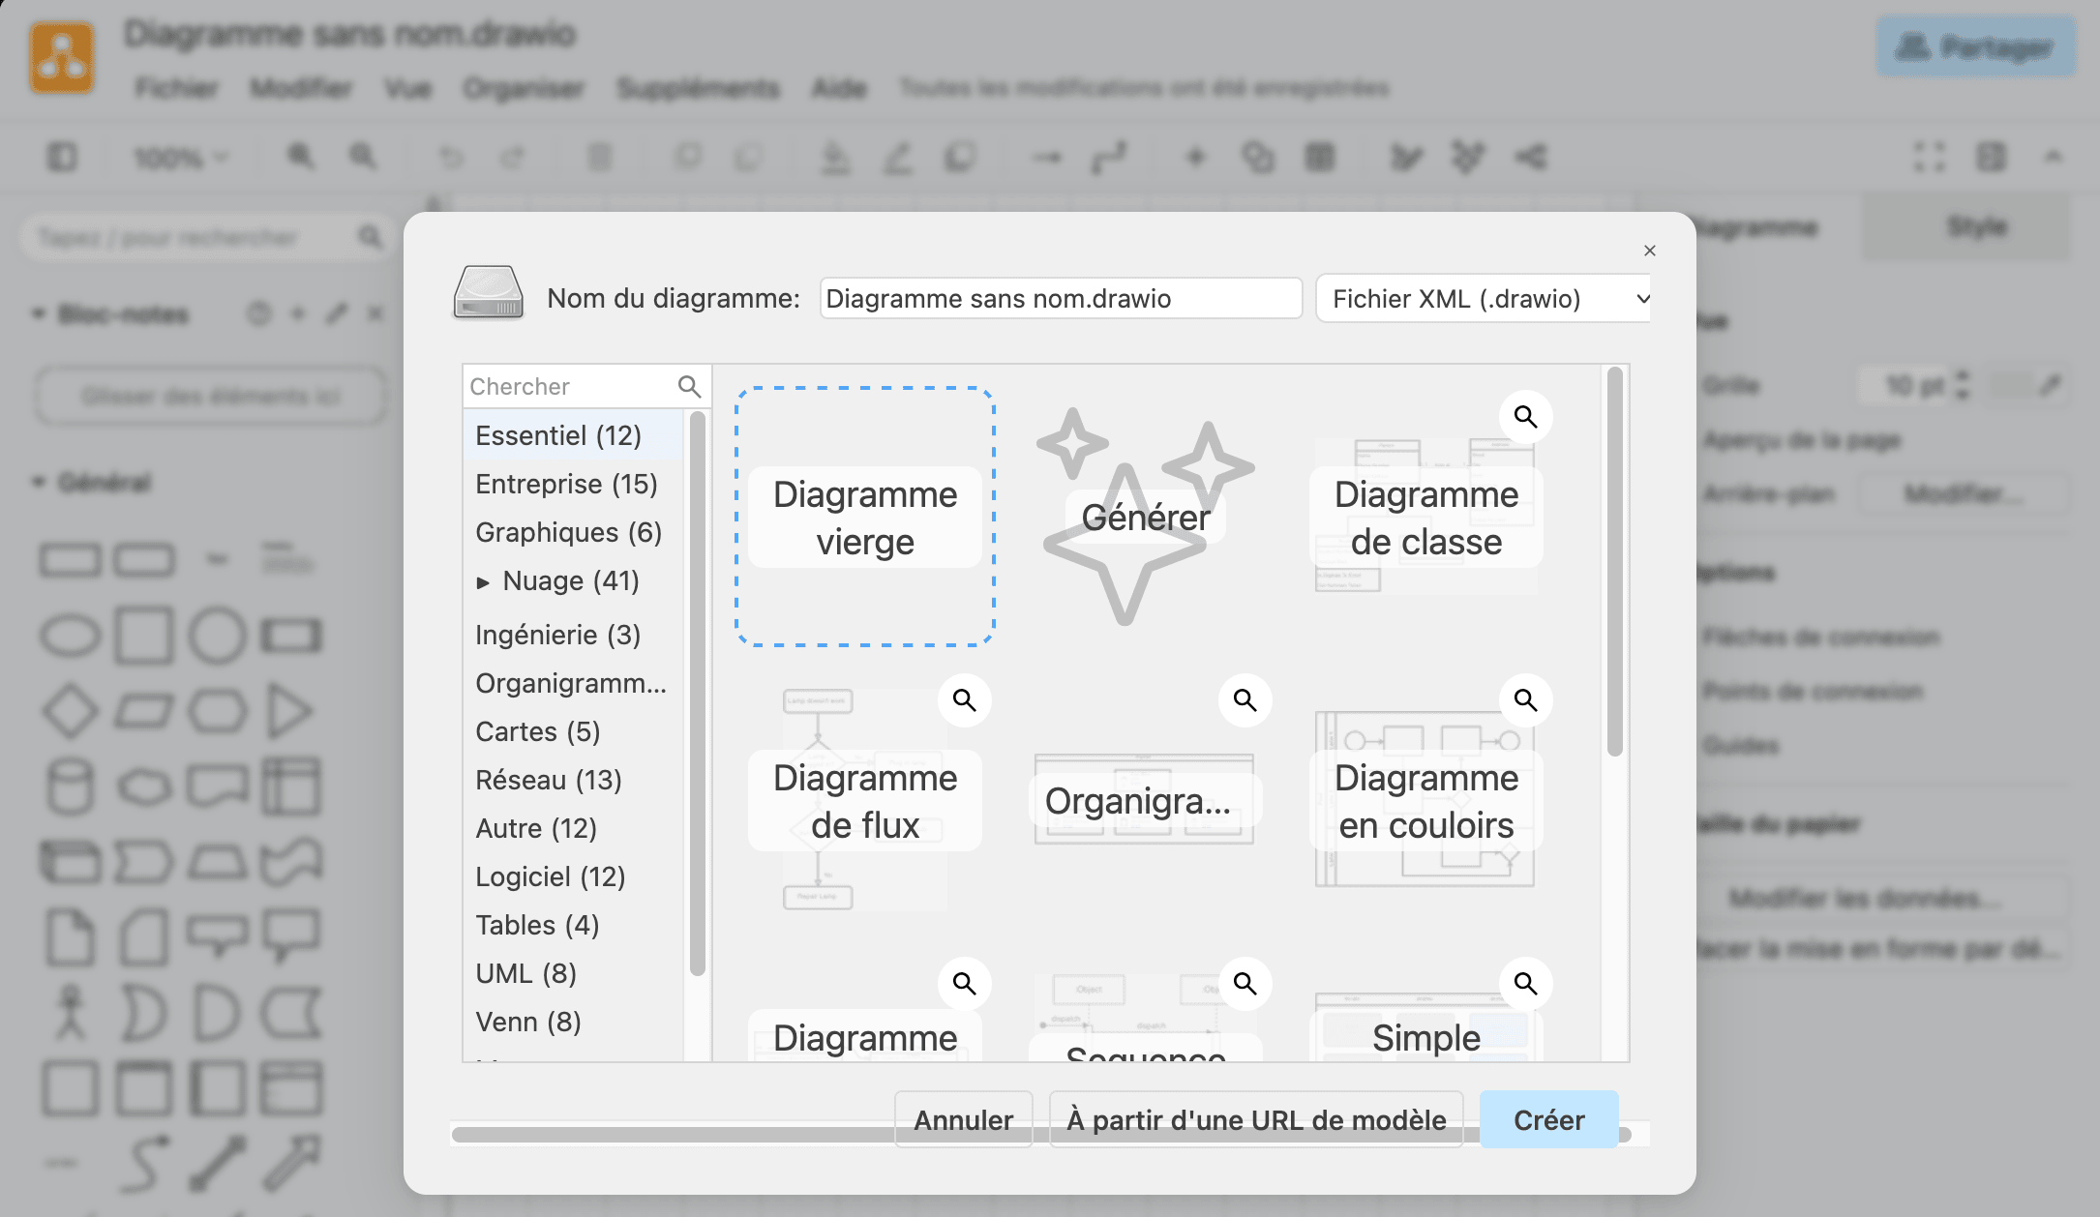Click the undo icon in main toolbar
Image resolution: width=2100 pixels, height=1217 pixels.
451,157
